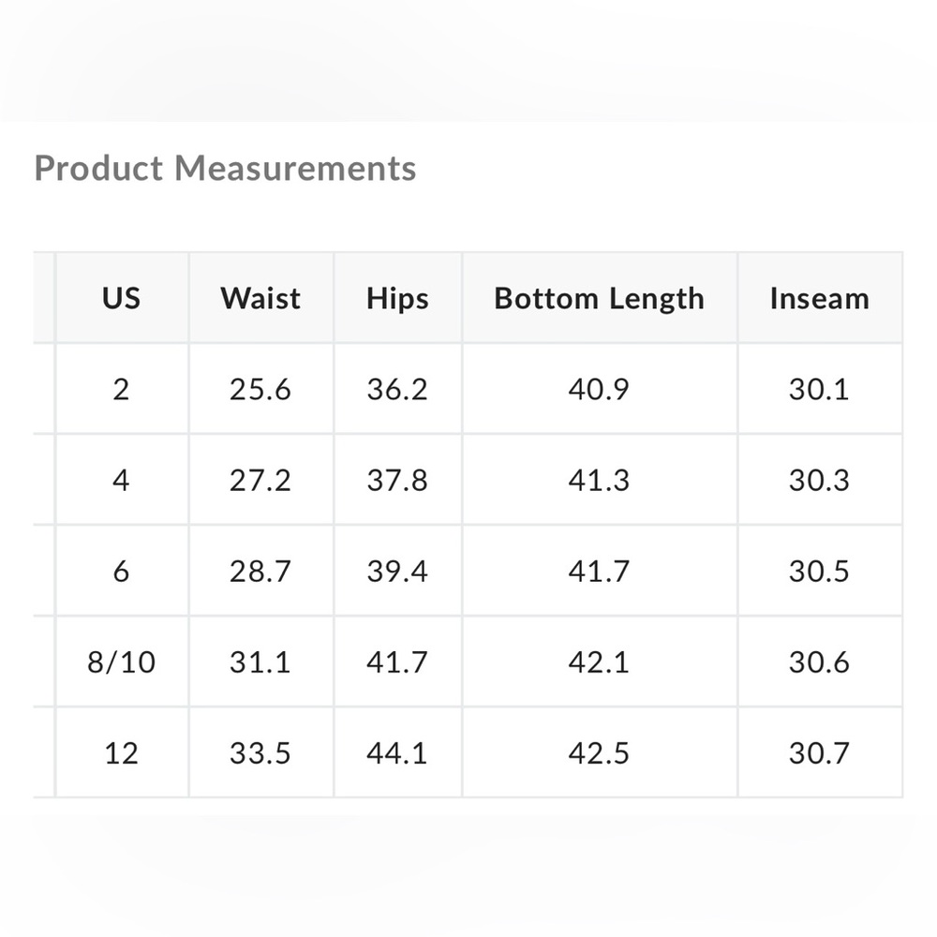
Task: Click waist value 25.6
Action: (x=260, y=389)
